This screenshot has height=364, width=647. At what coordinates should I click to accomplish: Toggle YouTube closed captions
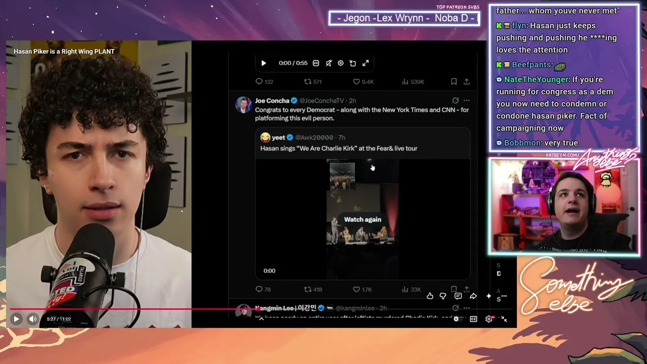pos(474,319)
